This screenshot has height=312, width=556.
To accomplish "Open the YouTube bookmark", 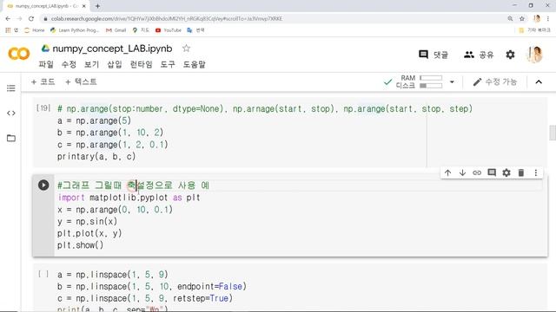I will tap(169, 30).
